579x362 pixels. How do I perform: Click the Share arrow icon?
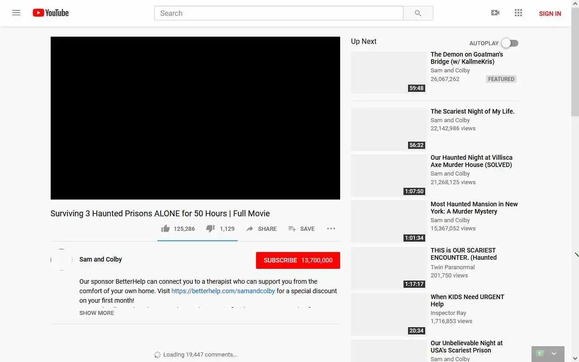250,229
